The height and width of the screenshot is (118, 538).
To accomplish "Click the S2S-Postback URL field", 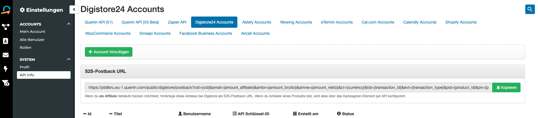I will click(x=288, y=87).
